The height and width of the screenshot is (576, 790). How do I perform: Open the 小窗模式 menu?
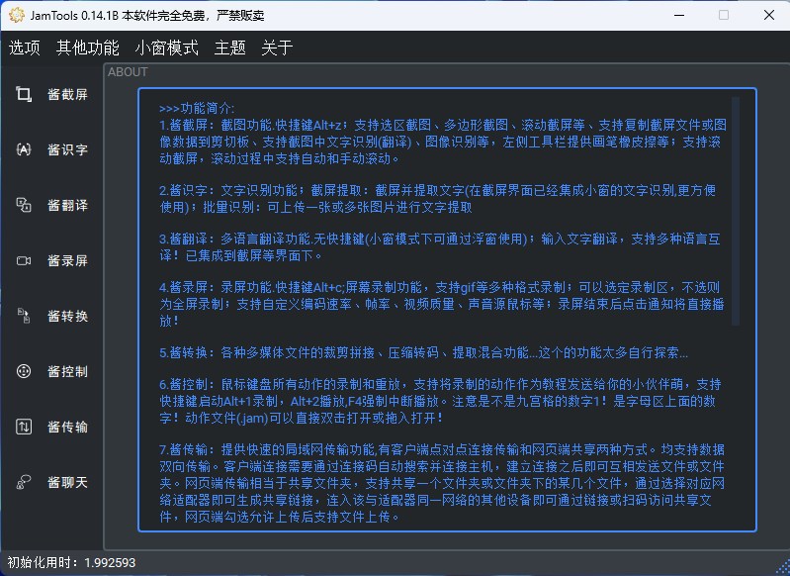pos(167,48)
